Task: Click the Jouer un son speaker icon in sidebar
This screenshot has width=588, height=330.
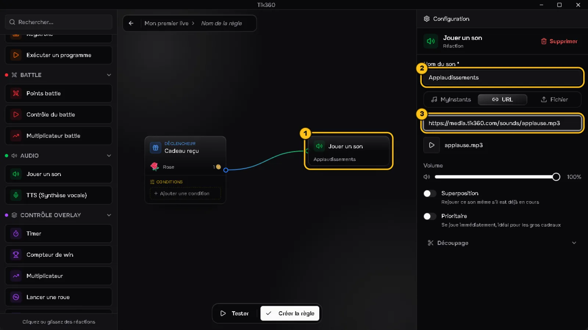Action: point(16,174)
